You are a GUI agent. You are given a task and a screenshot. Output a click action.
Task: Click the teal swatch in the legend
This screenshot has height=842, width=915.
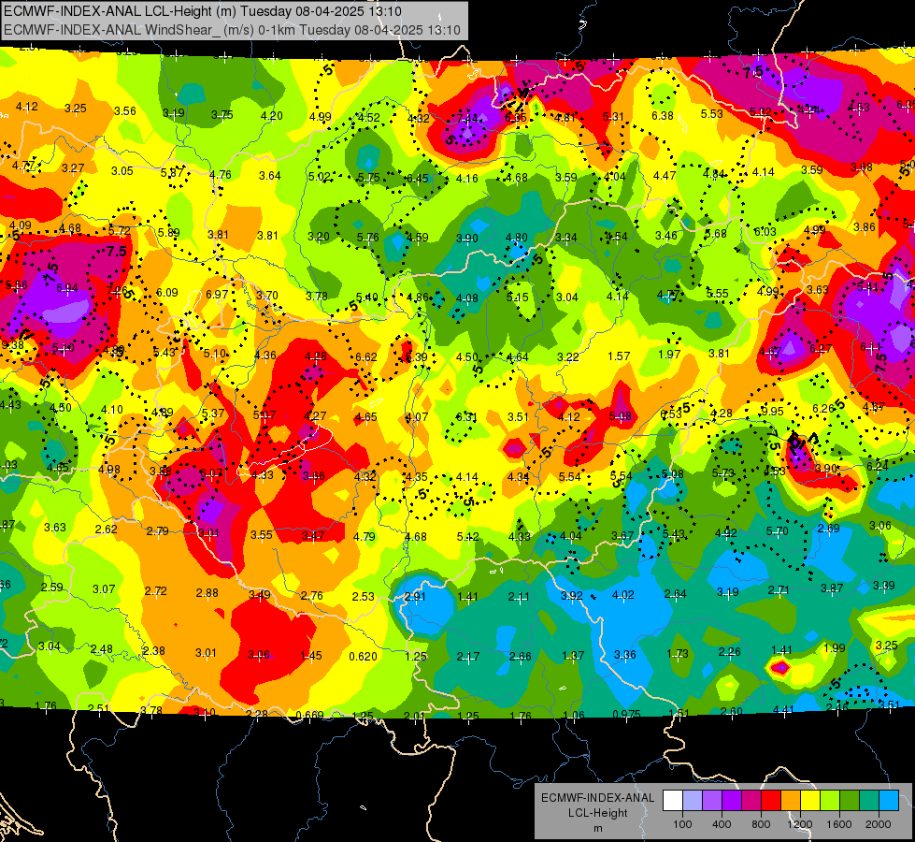(869, 801)
